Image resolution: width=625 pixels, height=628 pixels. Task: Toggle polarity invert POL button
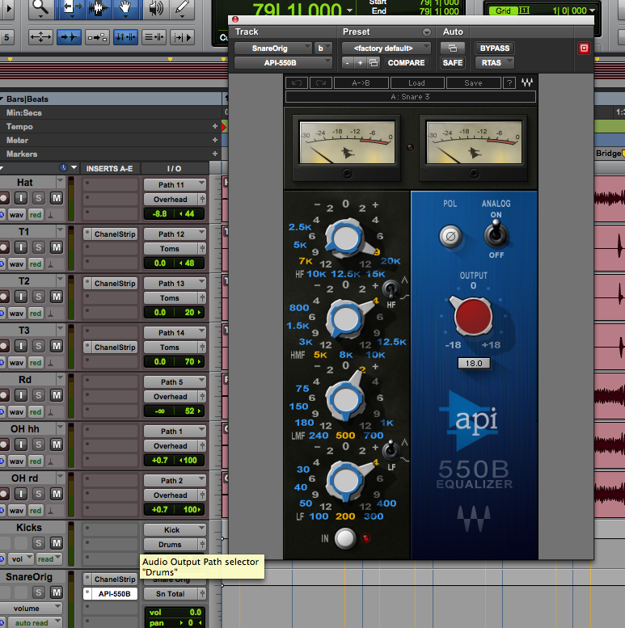(450, 236)
